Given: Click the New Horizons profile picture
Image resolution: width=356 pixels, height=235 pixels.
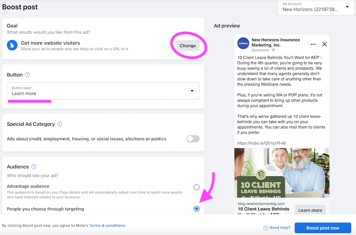Looking at the screenshot, I should (243, 43).
